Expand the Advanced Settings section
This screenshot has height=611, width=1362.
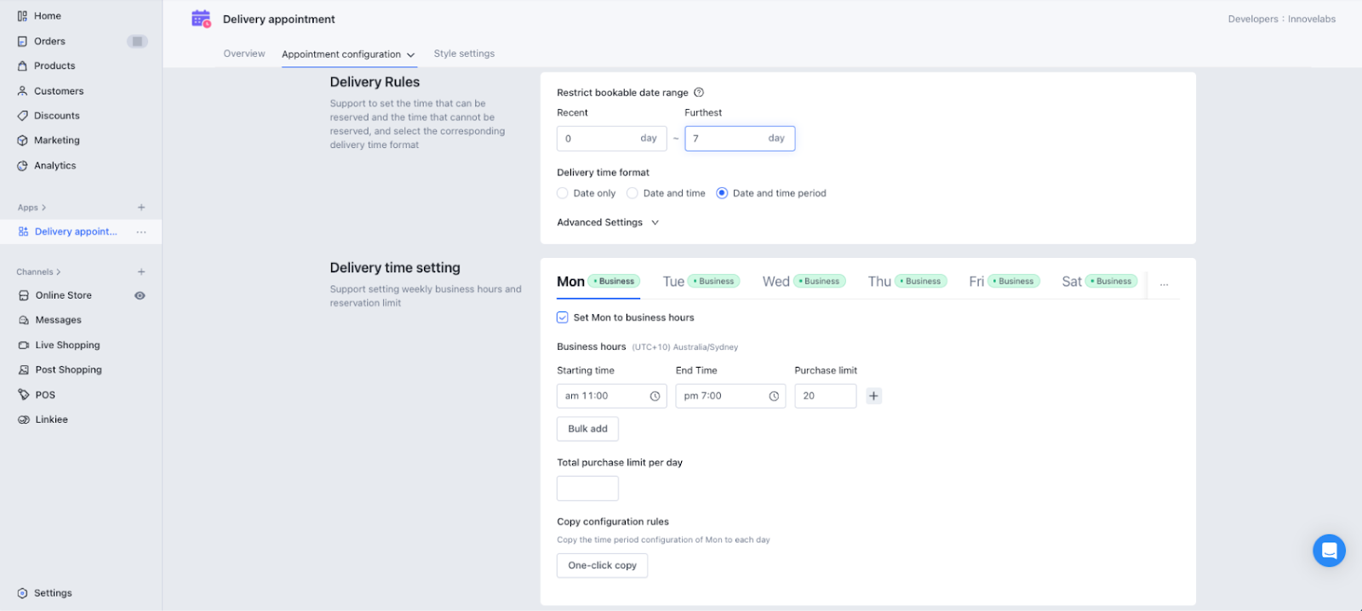click(608, 223)
